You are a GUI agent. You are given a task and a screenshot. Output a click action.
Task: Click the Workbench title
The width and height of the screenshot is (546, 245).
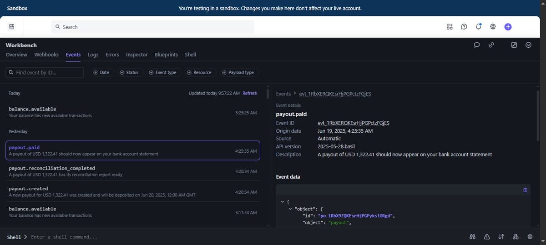pyautogui.click(x=21, y=45)
